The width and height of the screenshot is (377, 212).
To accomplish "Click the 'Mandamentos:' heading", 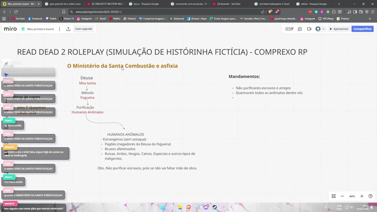I will point(244,76).
